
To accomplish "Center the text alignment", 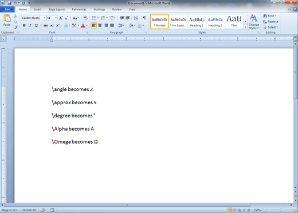I will click(100, 25).
